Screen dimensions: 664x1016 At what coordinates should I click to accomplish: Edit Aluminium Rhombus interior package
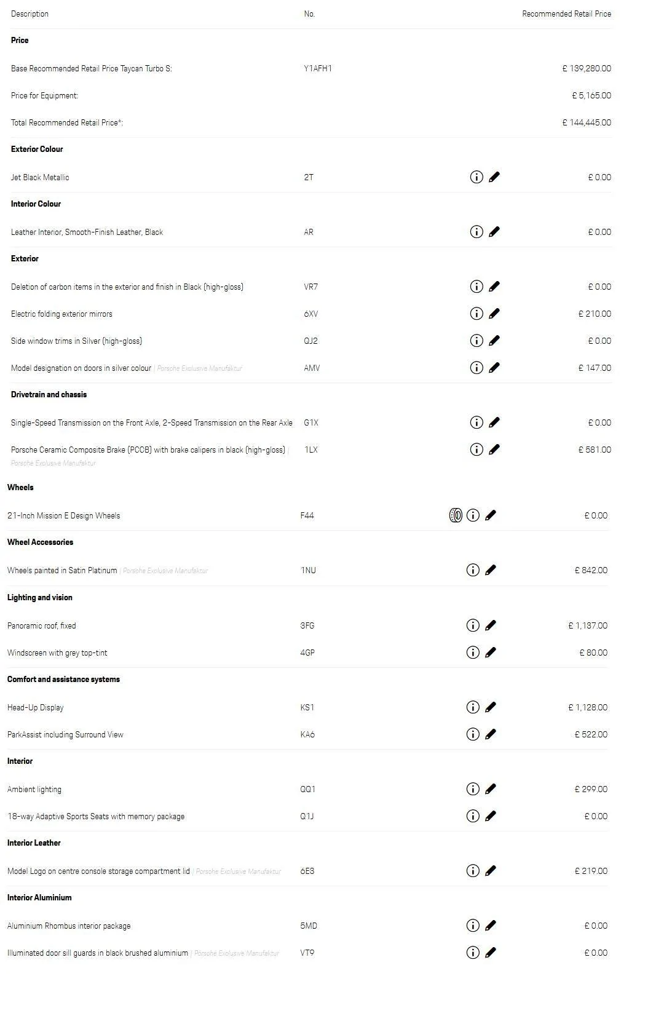click(x=491, y=926)
